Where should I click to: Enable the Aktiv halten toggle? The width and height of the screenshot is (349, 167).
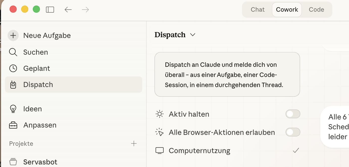[293, 114]
